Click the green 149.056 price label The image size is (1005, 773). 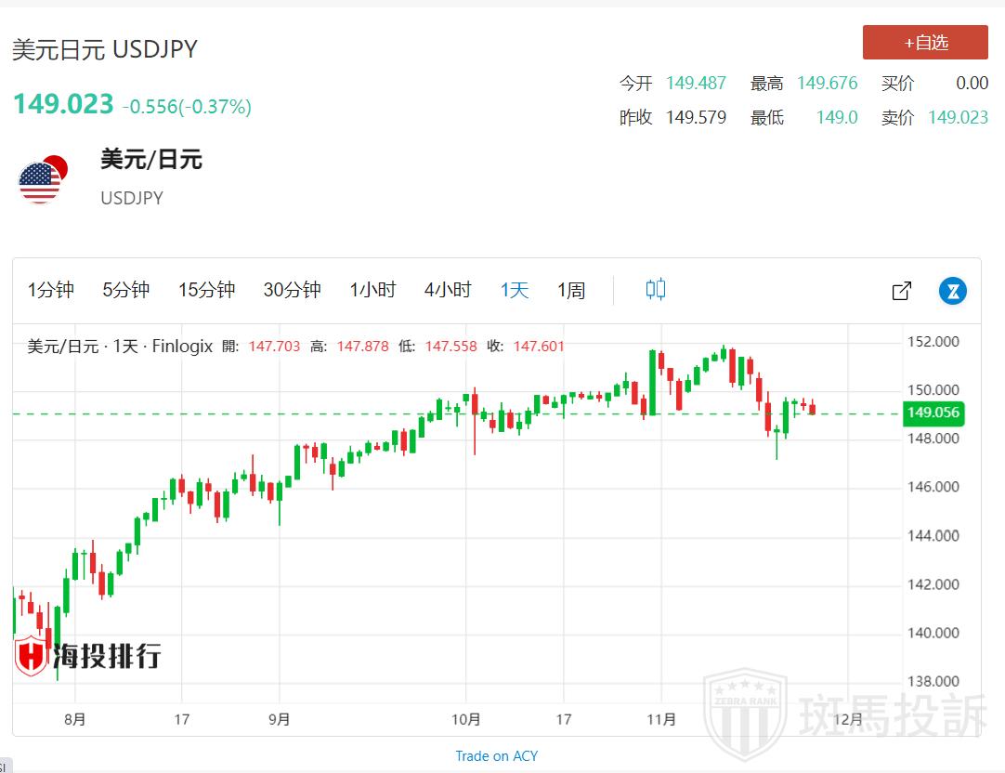click(933, 413)
